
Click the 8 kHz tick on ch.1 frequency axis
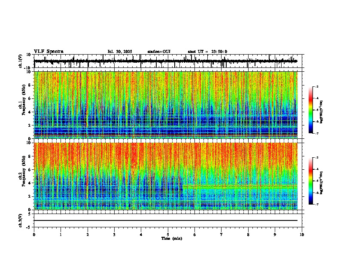(30, 85)
